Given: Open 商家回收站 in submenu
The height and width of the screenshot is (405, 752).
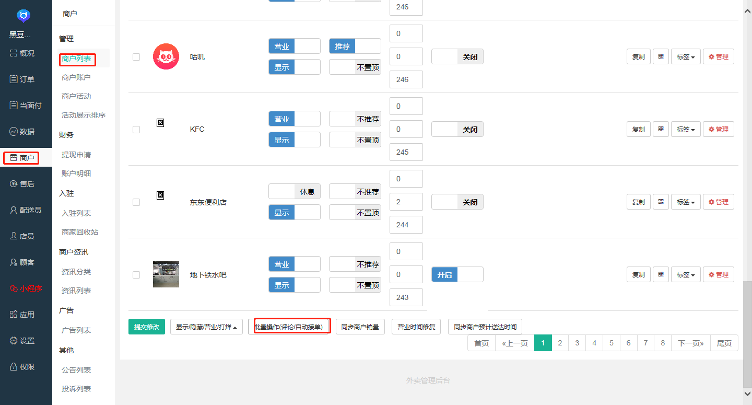Looking at the screenshot, I should 80,232.
